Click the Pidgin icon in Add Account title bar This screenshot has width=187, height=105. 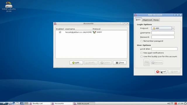[136, 15]
